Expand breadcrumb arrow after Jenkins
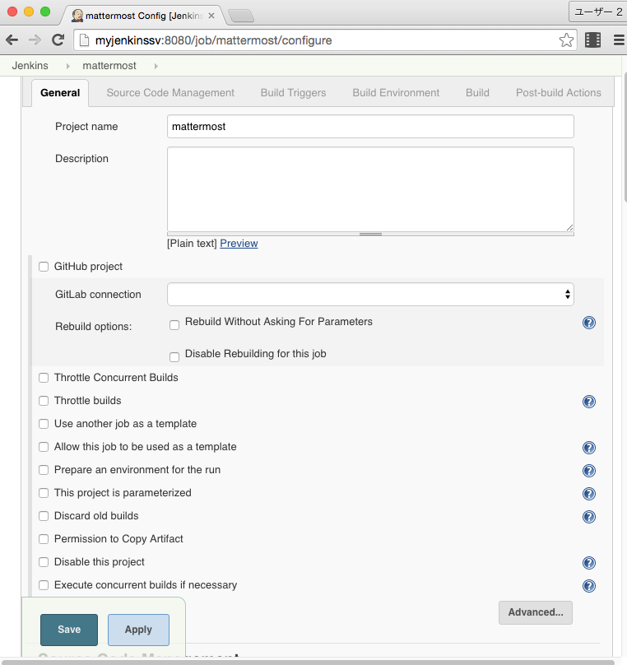The image size is (627, 665). click(x=67, y=66)
